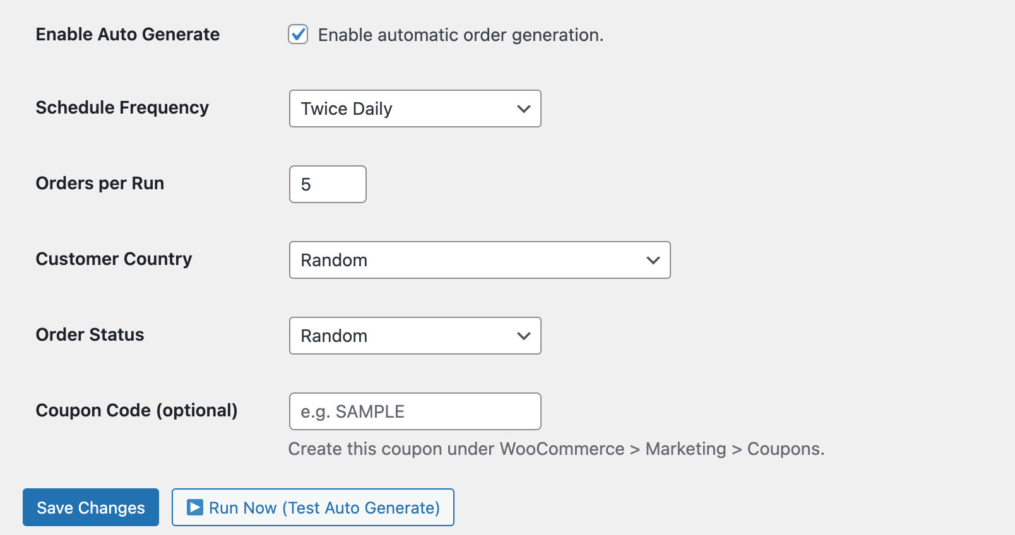This screenshot has height=535, width=1015.
Task: Click the coupon help text mentioning WooCommerce
Action: [x=555, y=449]
